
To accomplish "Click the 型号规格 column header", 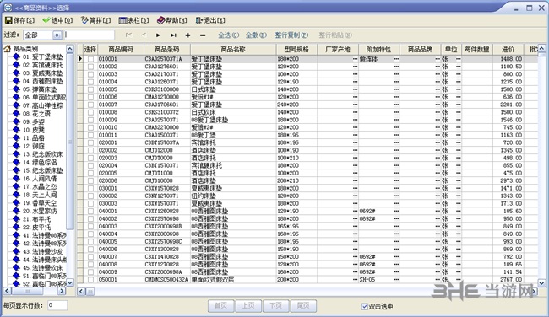I will 296,49.
